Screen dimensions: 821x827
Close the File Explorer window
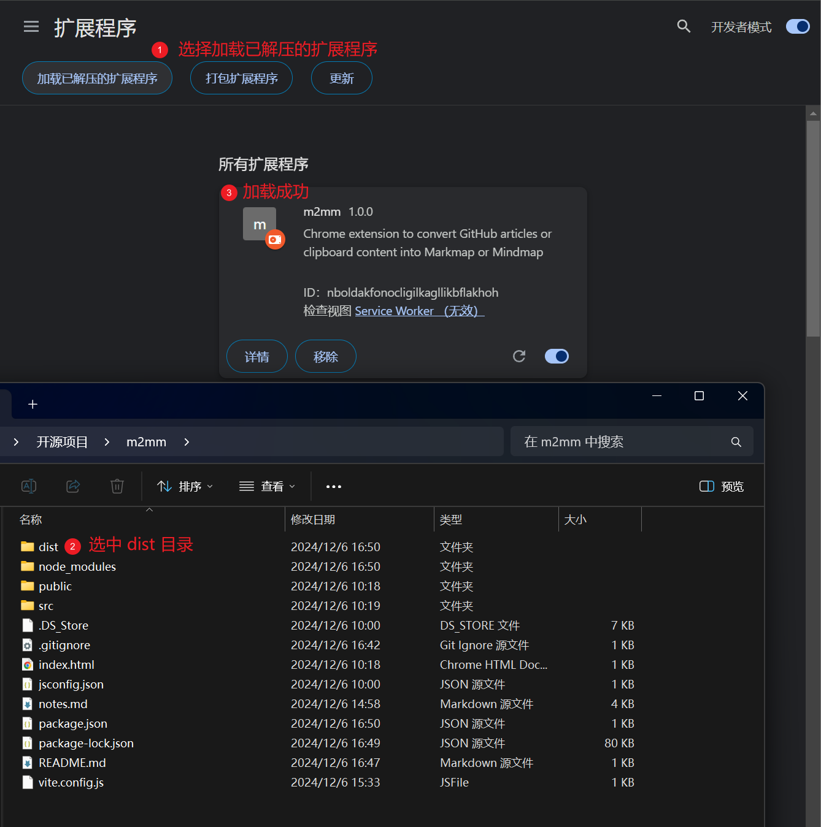click(742, 396)
